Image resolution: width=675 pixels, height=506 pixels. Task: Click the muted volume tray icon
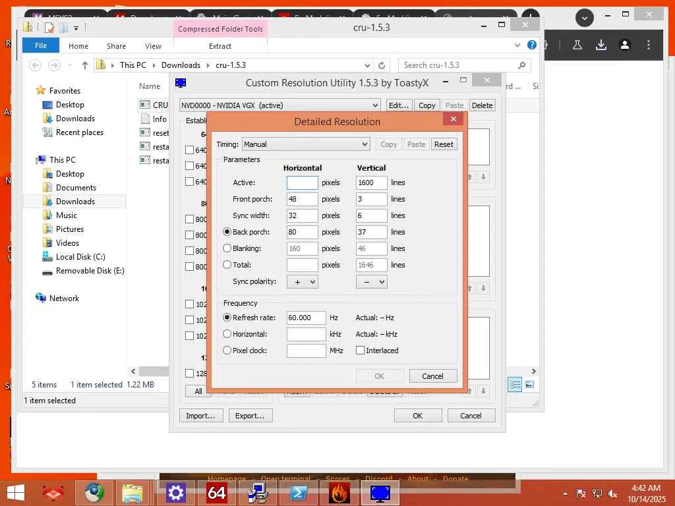(612, 493)
